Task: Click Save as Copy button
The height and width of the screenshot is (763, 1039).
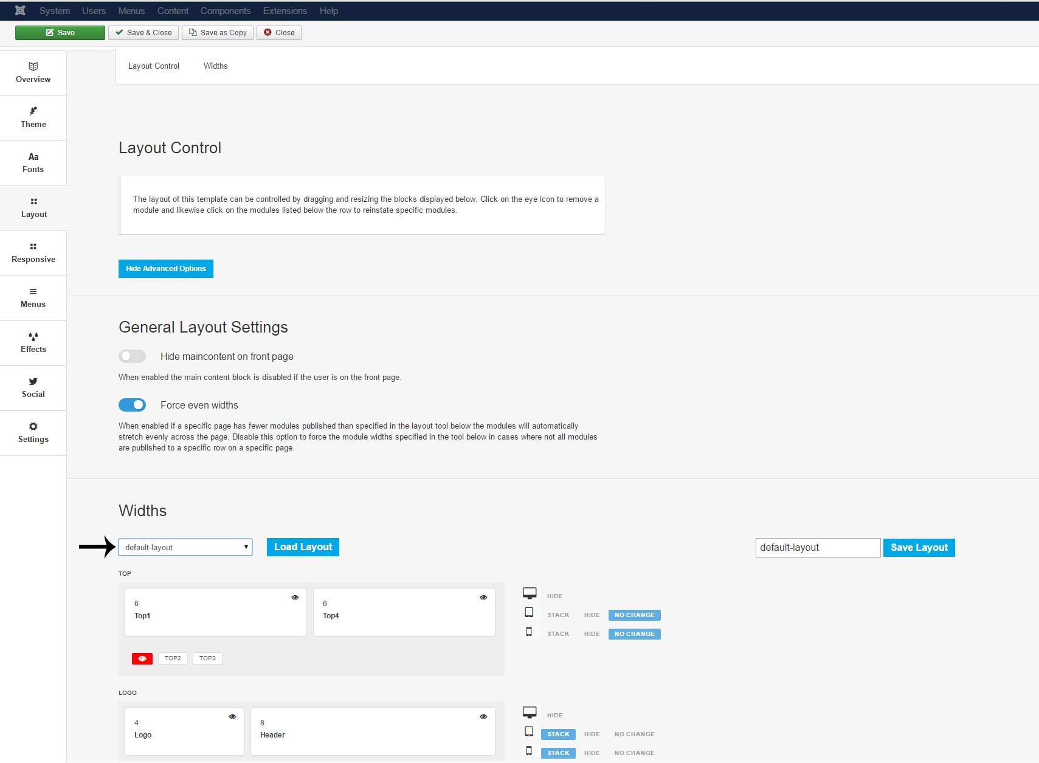Action: click(x=218, y=33)
